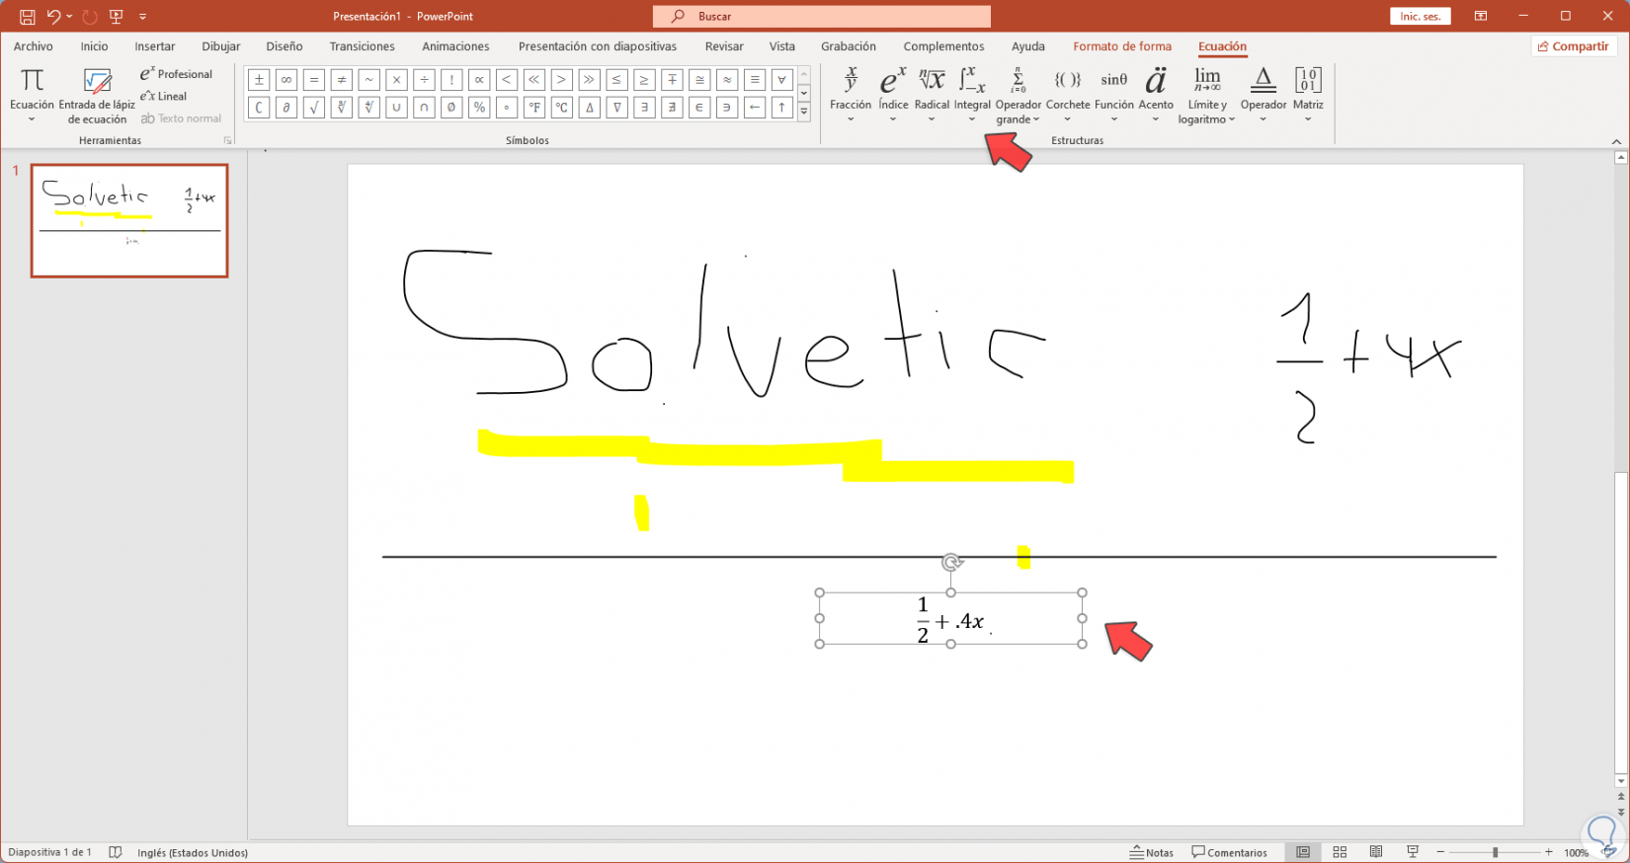This screenshot has width=1630, height=863.
Task: Open the Formato de forma tab
Action: tap(1122, 46)
